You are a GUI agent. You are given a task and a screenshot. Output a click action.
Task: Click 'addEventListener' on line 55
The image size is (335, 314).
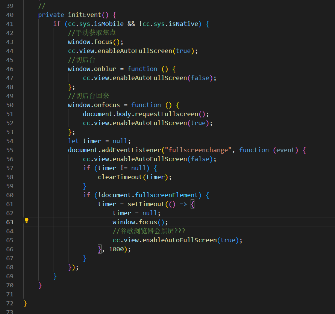131,150
